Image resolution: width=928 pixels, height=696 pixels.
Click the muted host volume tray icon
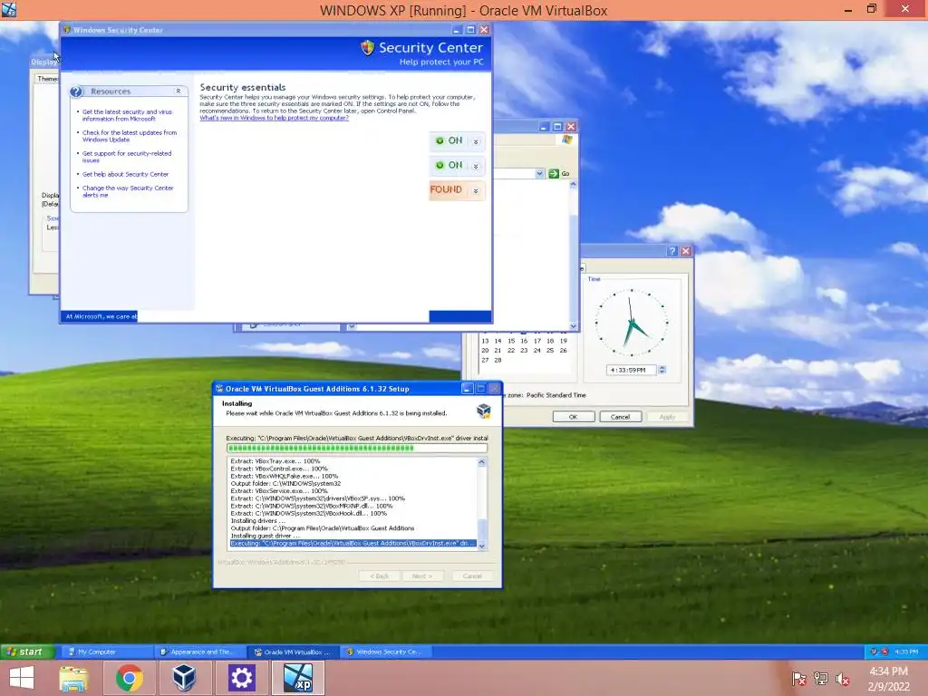pos(842,679)
